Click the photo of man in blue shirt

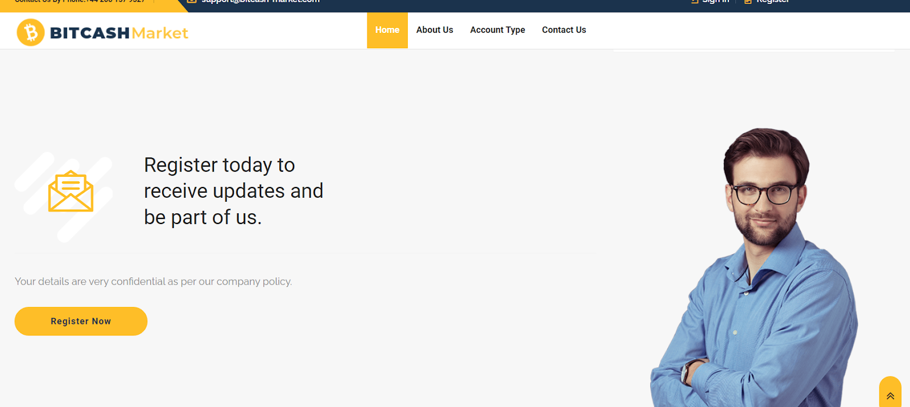(x=755, y=267)
